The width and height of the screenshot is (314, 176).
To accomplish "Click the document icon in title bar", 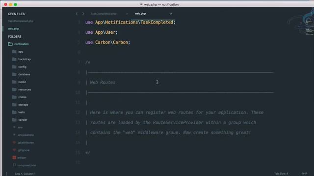I will pos(141,4).
